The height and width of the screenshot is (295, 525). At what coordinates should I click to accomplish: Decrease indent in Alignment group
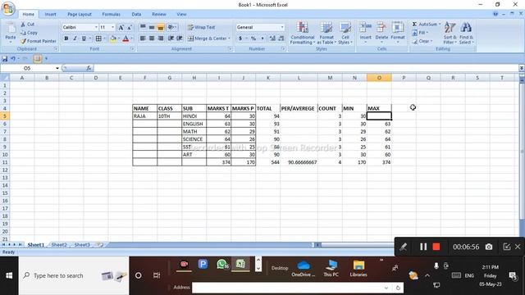(x=171, y=39)
